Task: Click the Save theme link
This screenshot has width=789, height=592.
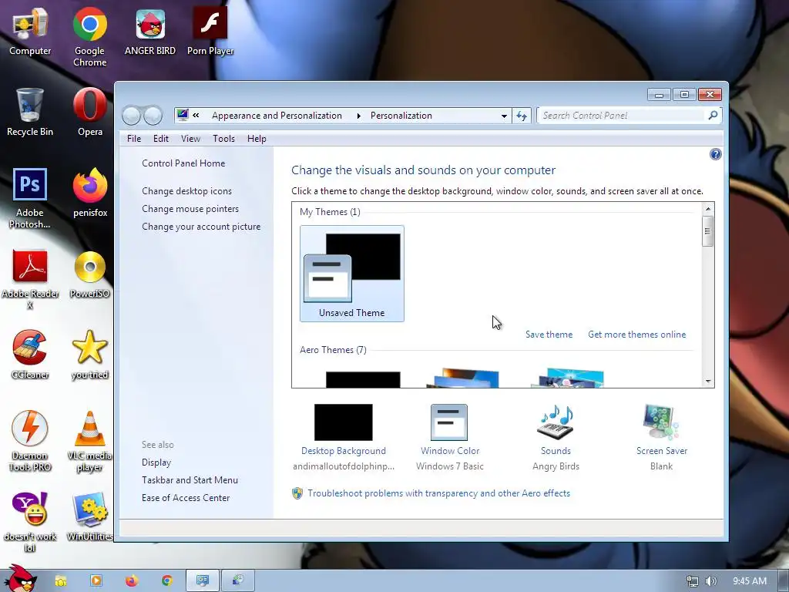Action: click(x=549, y=335)
